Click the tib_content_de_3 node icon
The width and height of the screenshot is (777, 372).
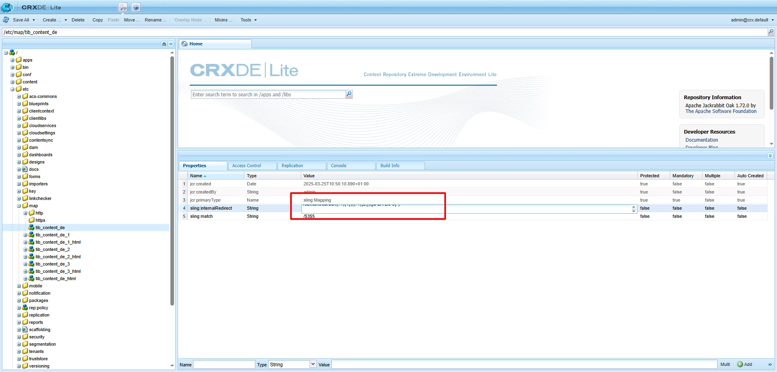[32, 264]
